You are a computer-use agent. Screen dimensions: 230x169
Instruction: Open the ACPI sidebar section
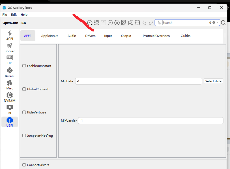coord(10,35)
